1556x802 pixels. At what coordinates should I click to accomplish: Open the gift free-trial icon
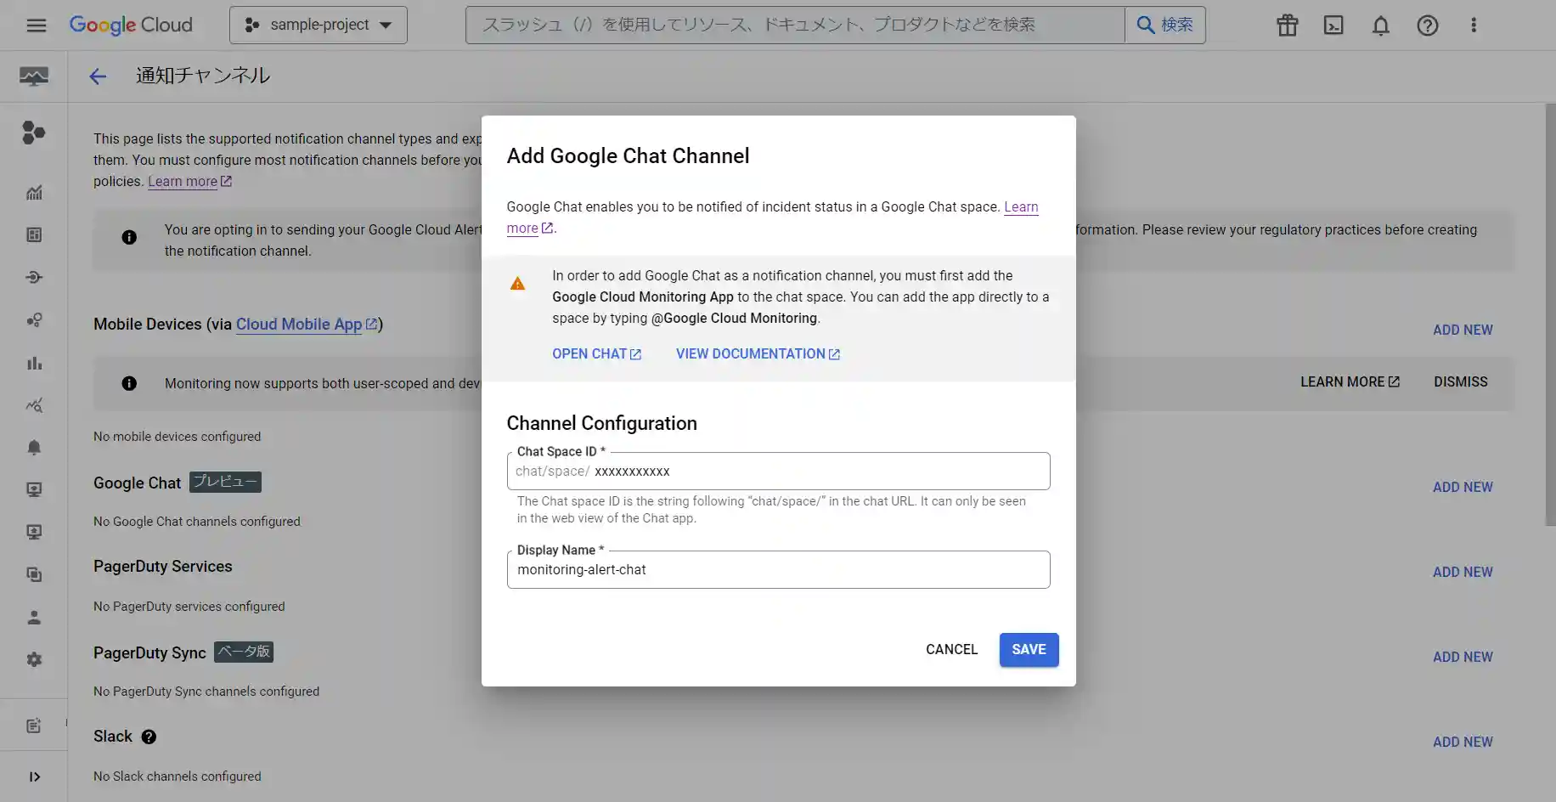(x=1288, y=25)
